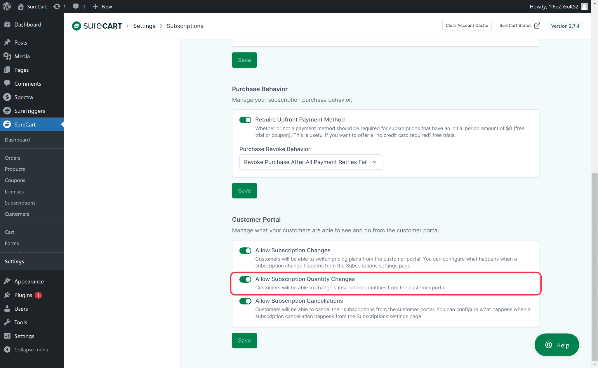Click the SureCart logo in header
Screen dimensions: 598x368
coord(97,26)
